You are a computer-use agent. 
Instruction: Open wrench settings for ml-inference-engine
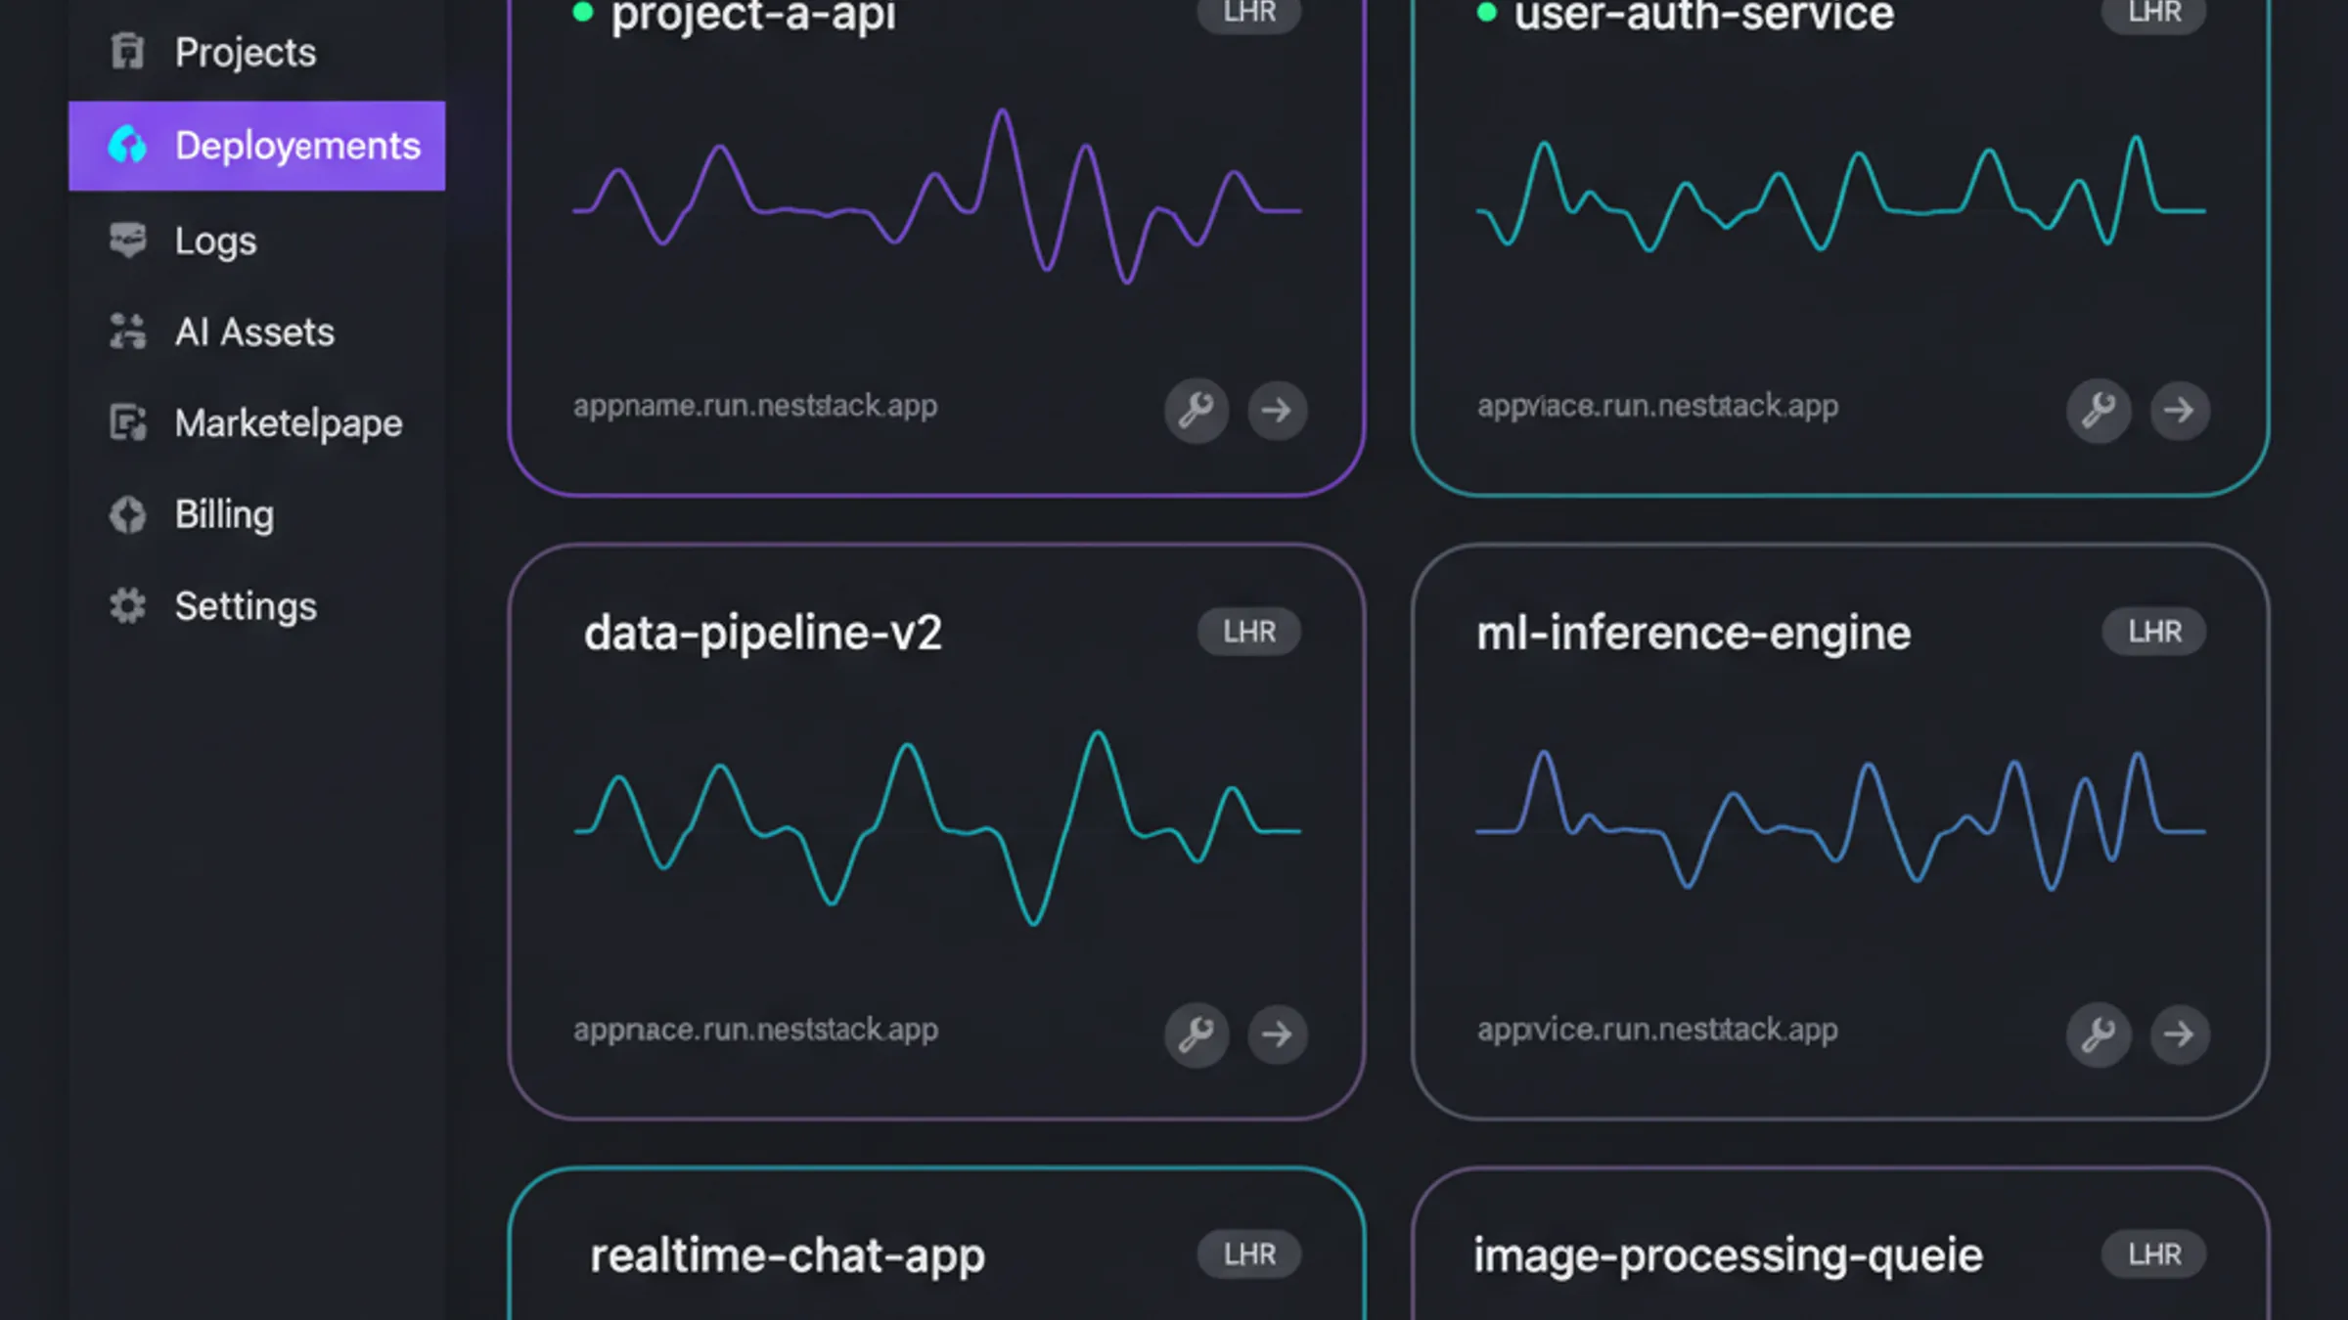[x=2099, y=1034]
